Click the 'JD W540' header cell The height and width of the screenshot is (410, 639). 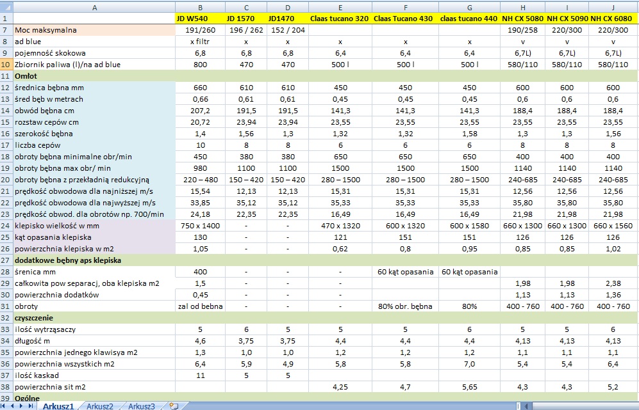tap(200, 19)
